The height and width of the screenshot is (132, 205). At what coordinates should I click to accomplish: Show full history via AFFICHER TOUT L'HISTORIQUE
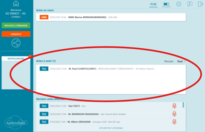click(111, 128)
